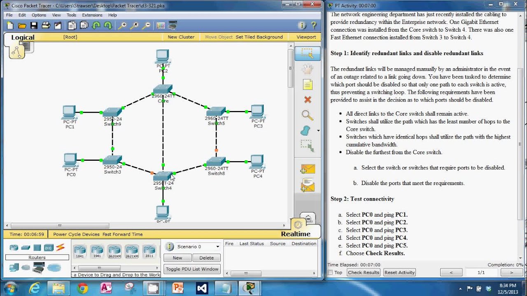527x296 pixels.
Task: Click Set Tiled Background
Action: coord(259,37)
